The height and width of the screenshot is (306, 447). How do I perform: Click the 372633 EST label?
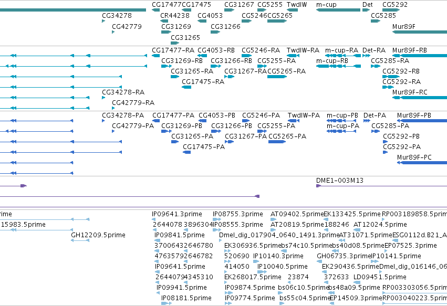click(x=336, y=277)
